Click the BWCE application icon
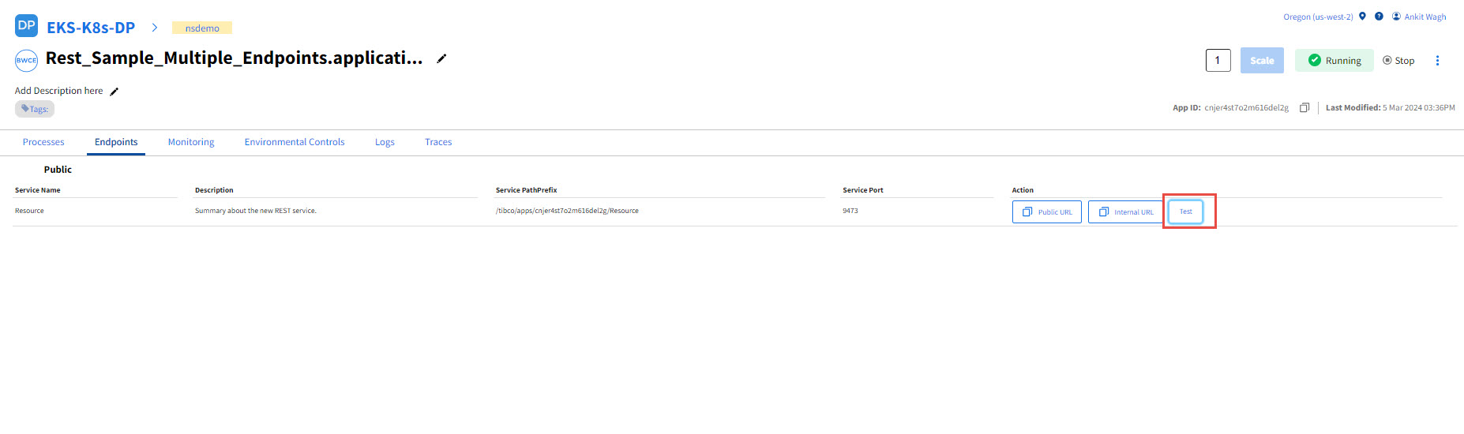This screenshot has height=434, width=1464. coord(26,60)
